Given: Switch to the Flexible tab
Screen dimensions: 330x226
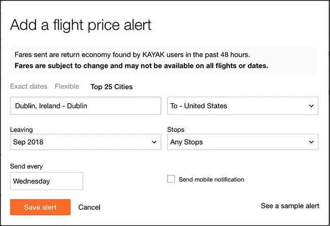Looking at the screenshot, I should click(67, 86).
